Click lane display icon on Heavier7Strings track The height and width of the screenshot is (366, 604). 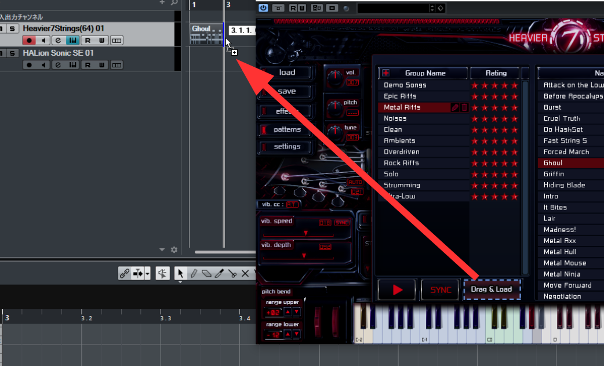pyautogui.click(x=117, y=41)
